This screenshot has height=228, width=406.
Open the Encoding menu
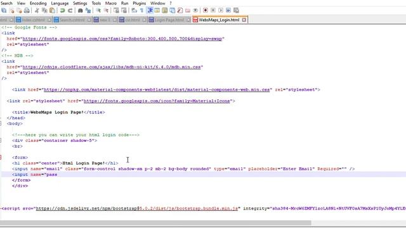pyautogui.click(x=38, y=3)
